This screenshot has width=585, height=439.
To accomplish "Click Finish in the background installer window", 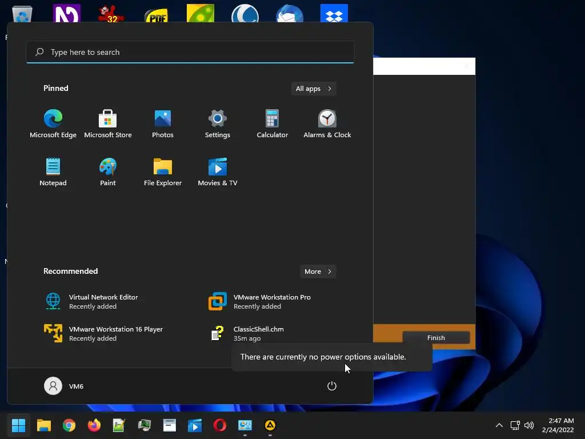I will (x=436, y=337).
